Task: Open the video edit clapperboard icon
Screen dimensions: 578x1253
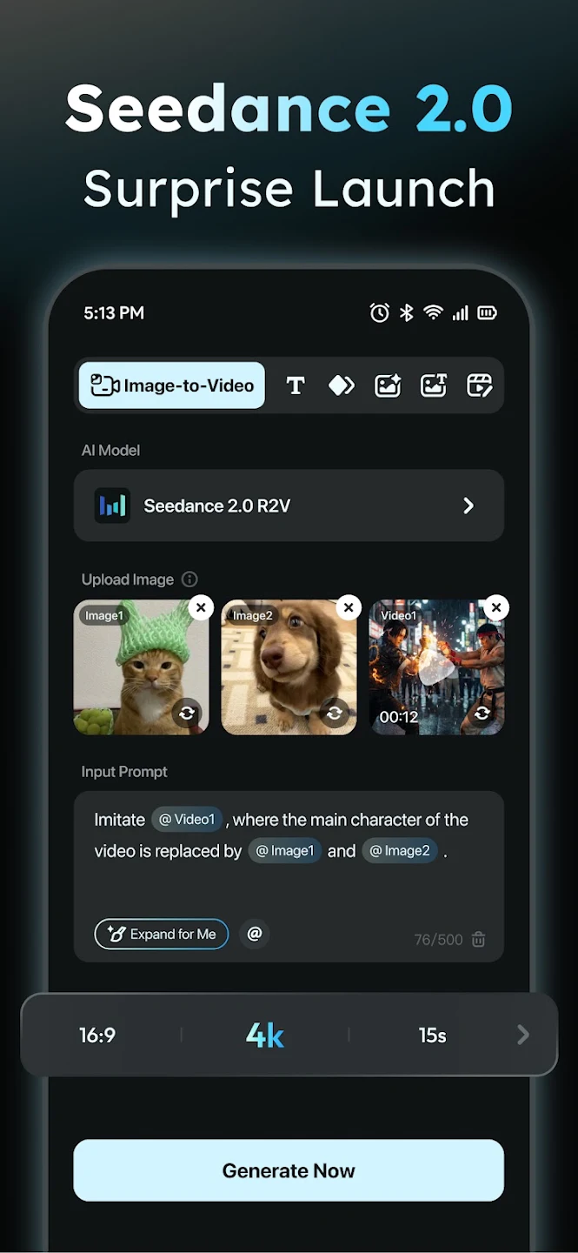Action: click(480, 385)
